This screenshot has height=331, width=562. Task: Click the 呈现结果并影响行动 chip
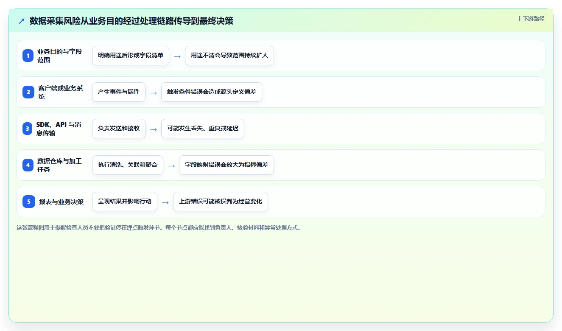[125, 202]
